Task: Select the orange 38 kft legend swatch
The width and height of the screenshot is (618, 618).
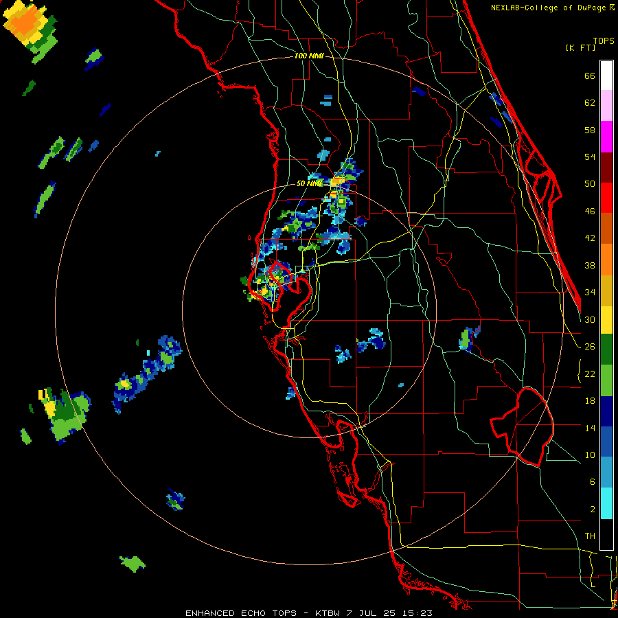Action: coord(606,260)
